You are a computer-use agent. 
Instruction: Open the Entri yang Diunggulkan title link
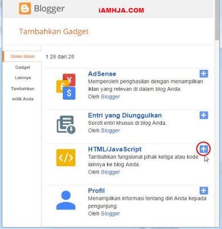[x=125, y=115]
